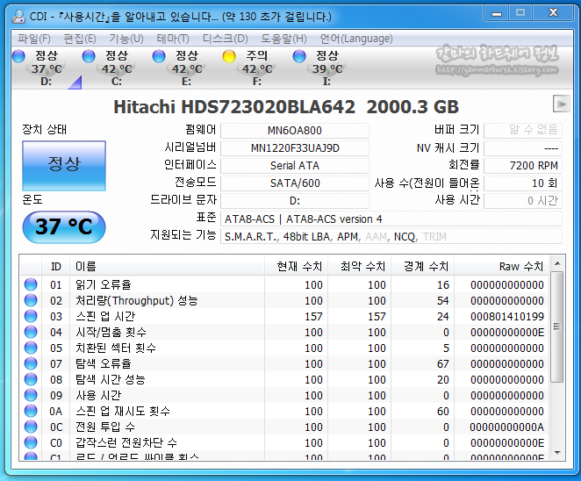581x481 pixels.
Task: Sort by 최악 수치 column header
Action: [360, 267]
